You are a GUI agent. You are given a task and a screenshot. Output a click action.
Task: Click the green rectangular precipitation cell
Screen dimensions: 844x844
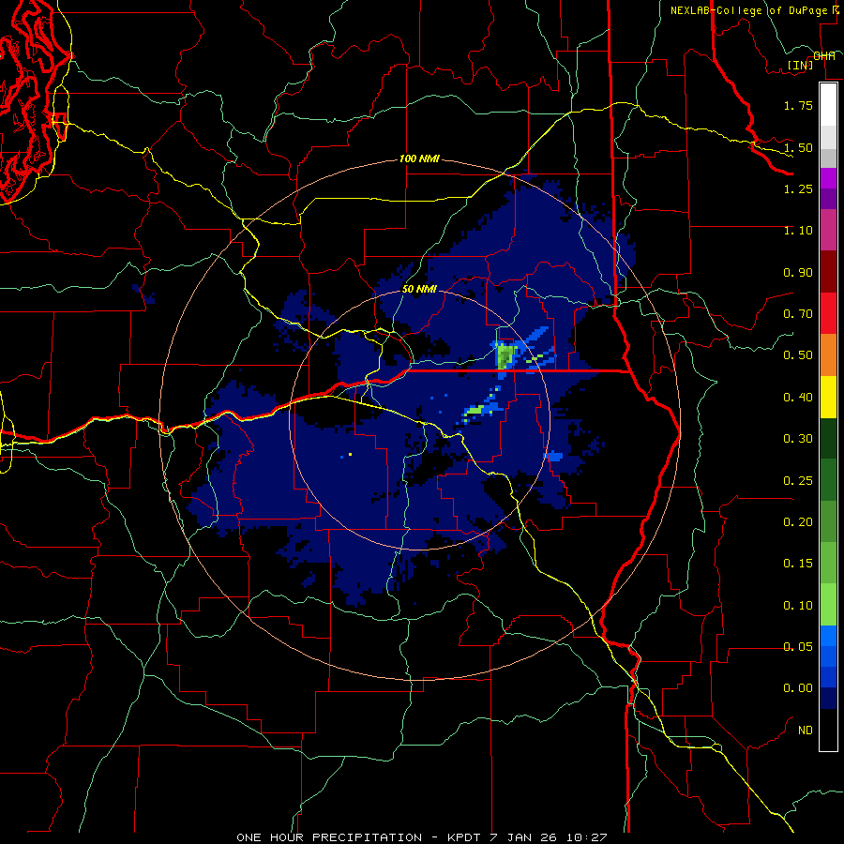coord(505,356)
